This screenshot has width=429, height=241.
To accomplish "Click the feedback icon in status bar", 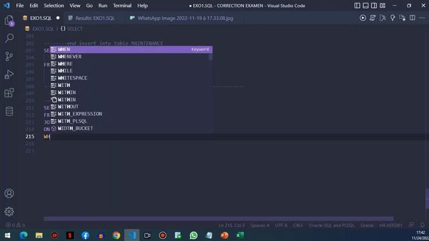I will click(411, 225).
